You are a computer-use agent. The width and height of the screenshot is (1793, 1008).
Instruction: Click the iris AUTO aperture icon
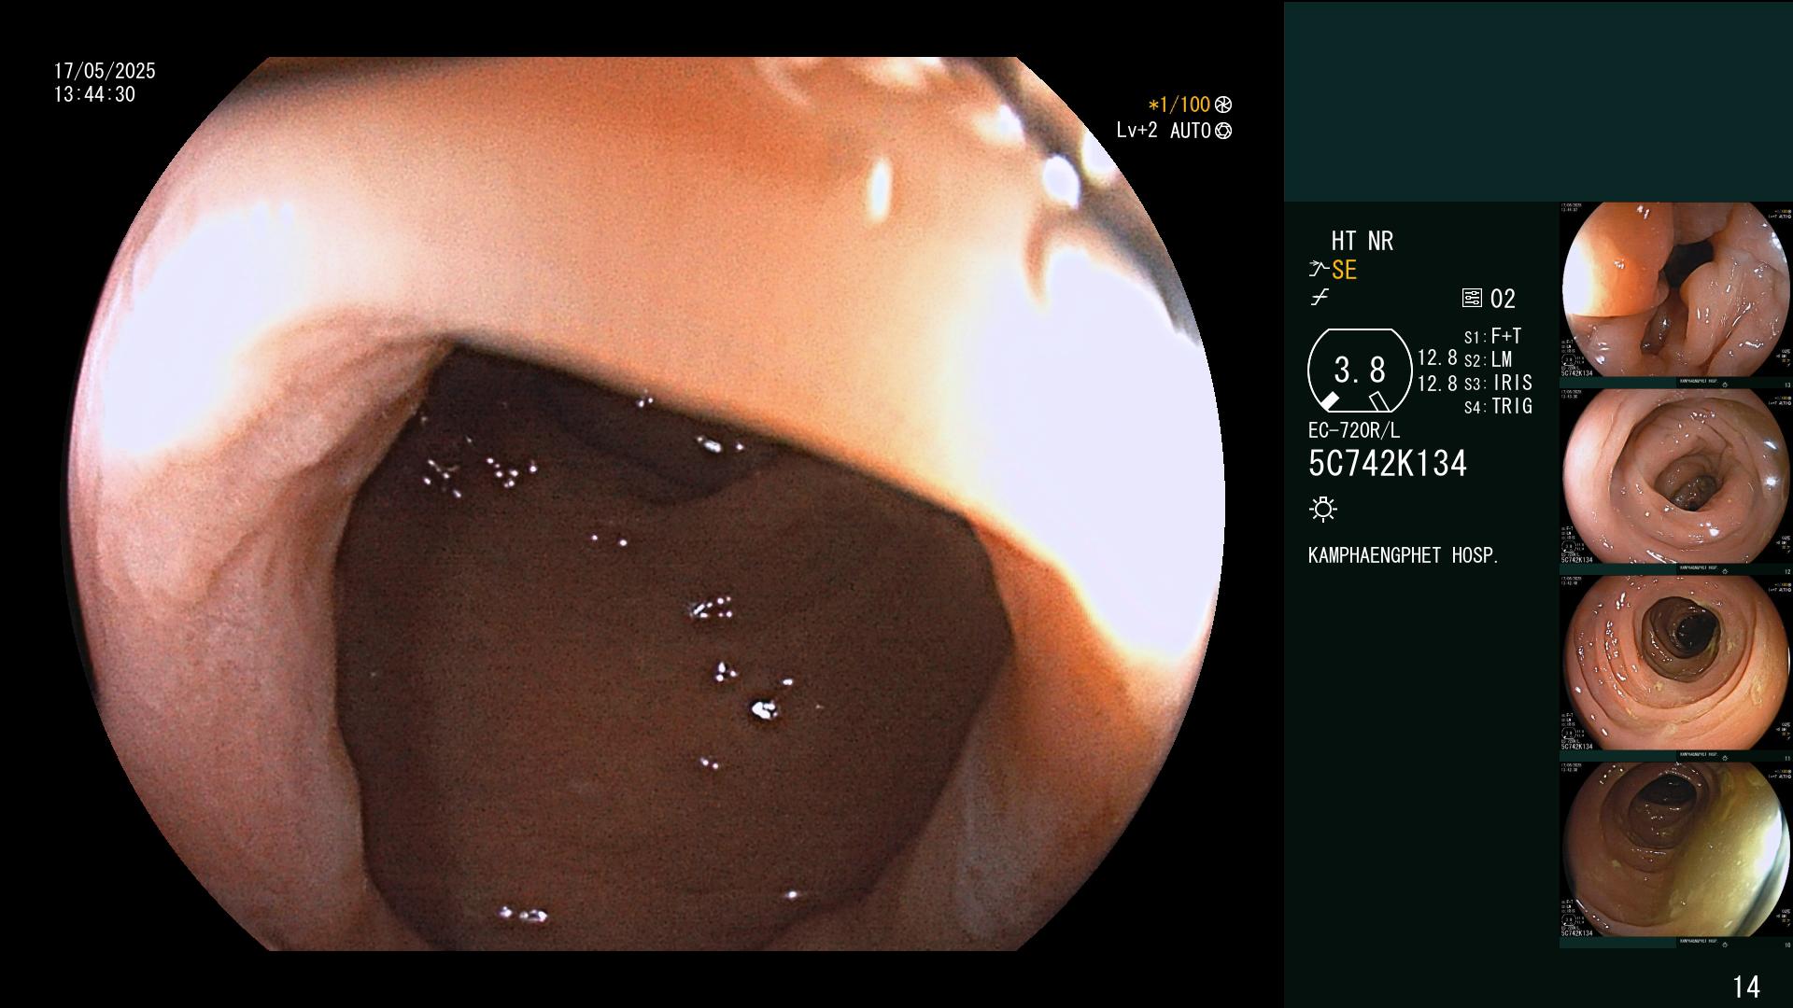point(1223,132)
